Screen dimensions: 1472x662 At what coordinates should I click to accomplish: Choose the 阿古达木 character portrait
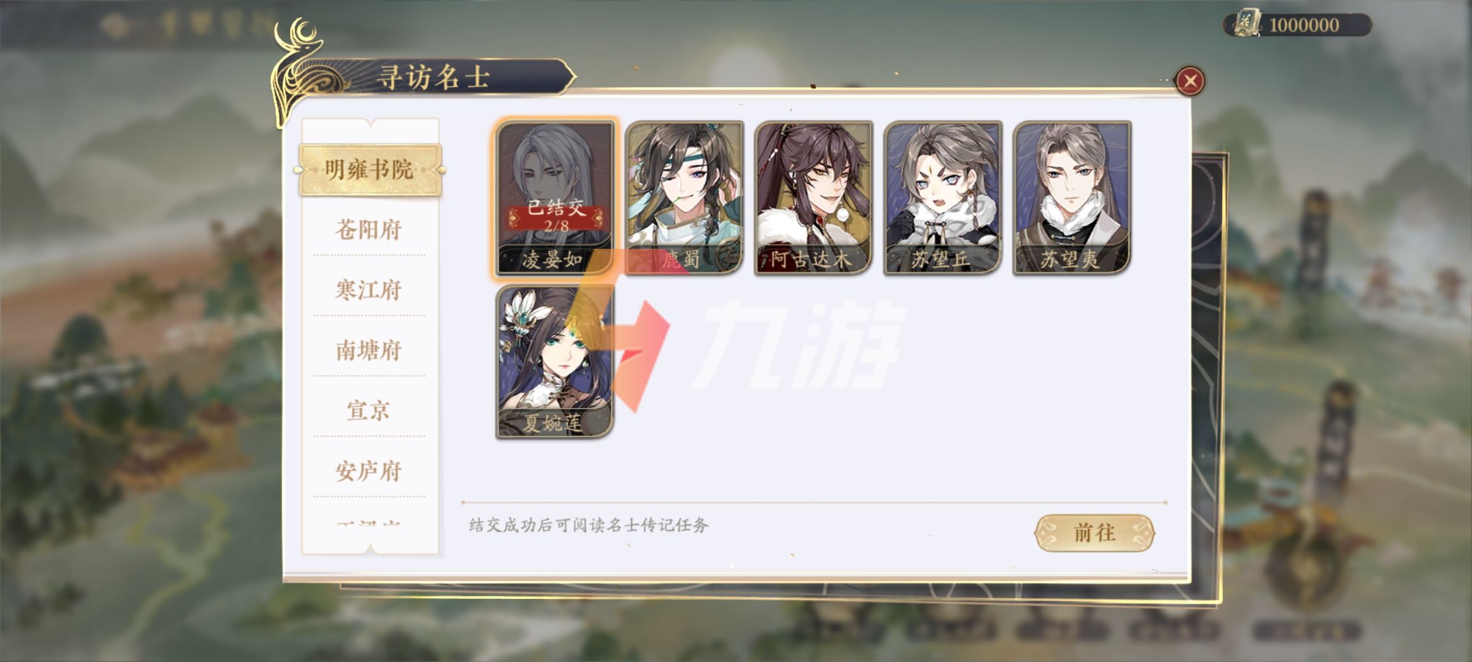pos(813,197)
